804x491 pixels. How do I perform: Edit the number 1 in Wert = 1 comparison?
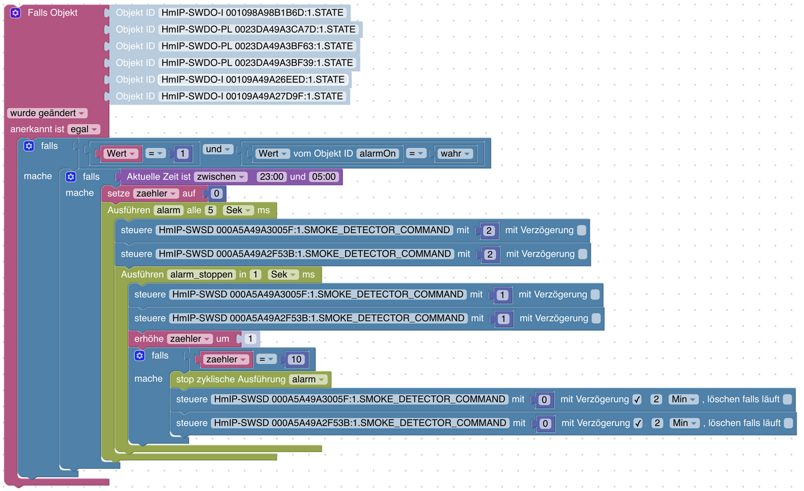click(x=182, y=153)
